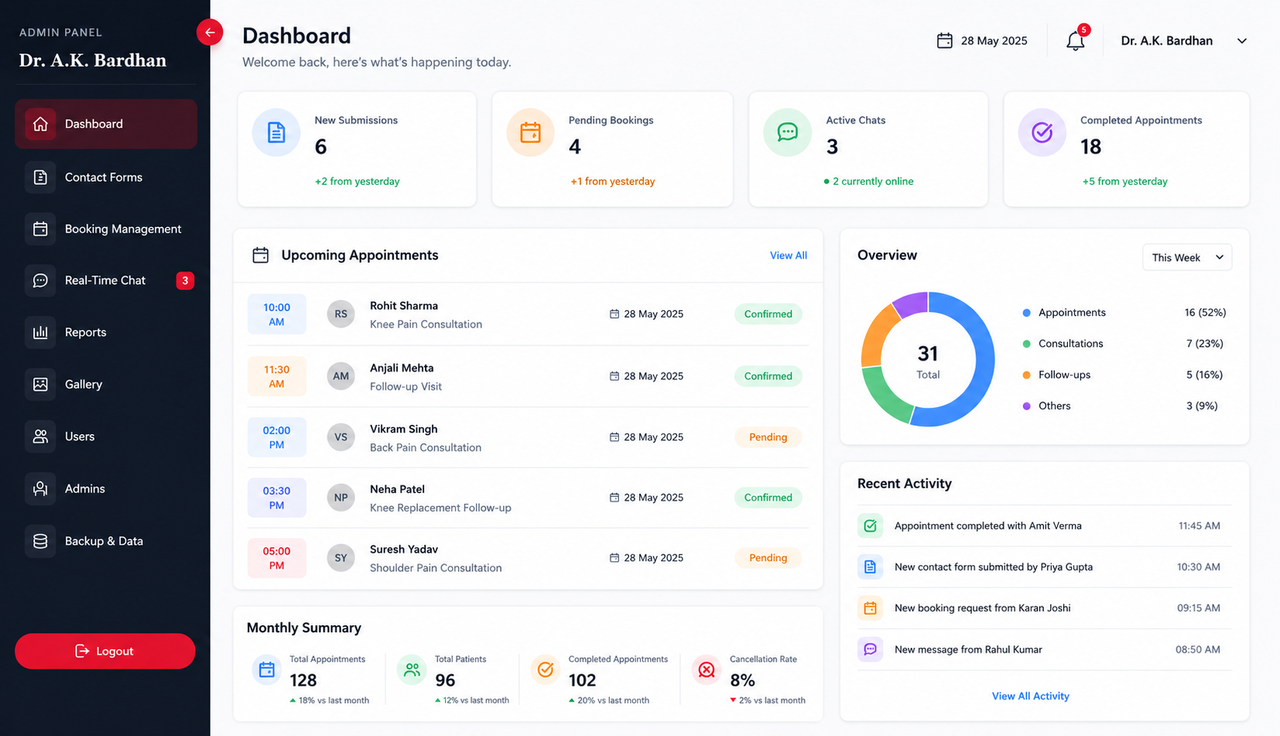This screenshot has height=736, width=1280.
Task: Click the green check icon for Amit Verma activity
Action: (x=870, y=526)
